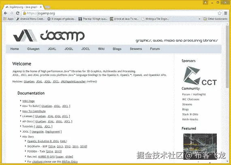The image size is (231, 165).
Task: Select the Home nav item
Action: click(15, 49)
